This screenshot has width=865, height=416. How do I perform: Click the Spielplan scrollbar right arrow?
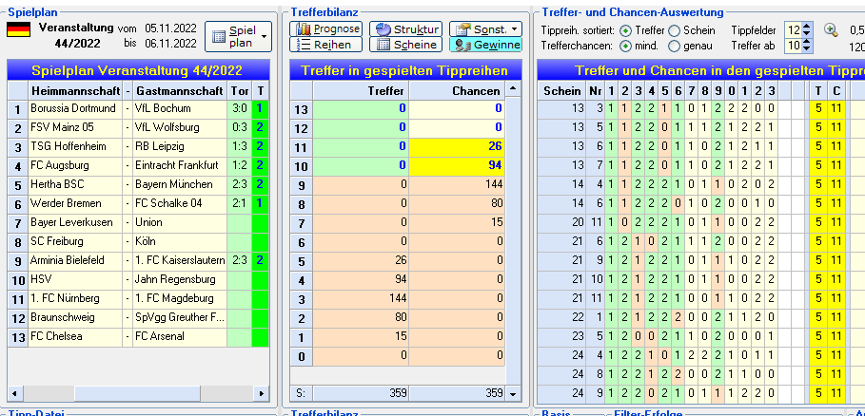(x=262, y=393)
